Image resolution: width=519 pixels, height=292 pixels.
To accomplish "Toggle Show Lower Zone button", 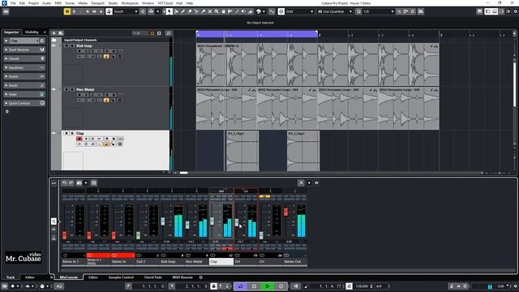I will [495, 11].
